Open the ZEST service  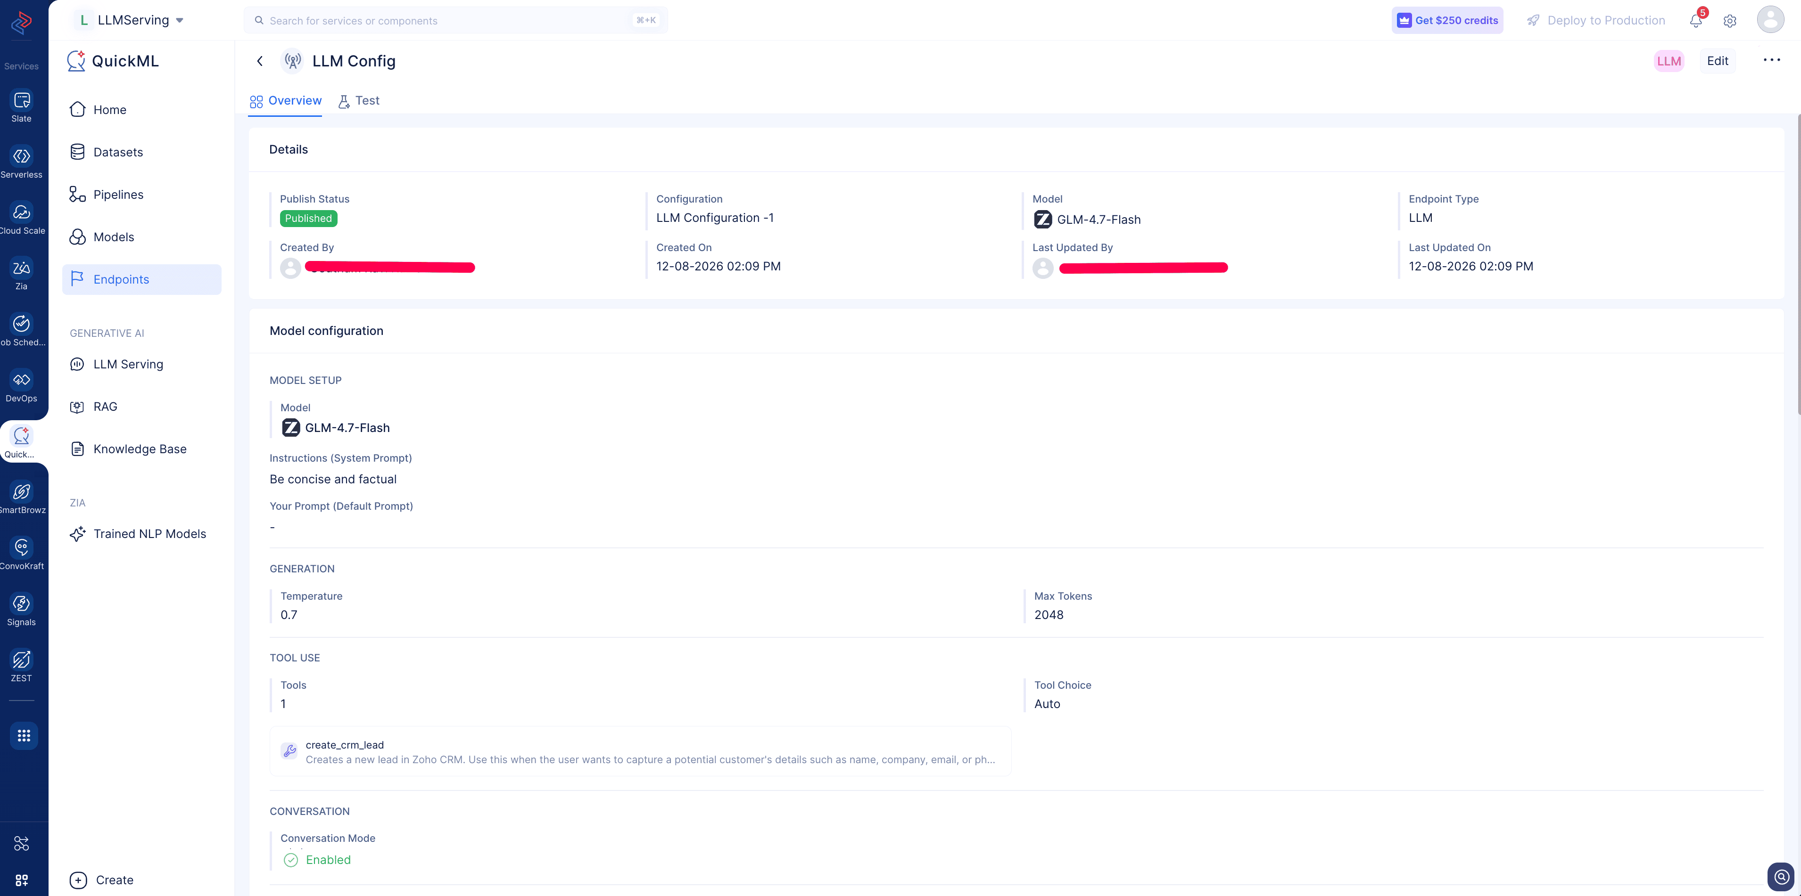click(x=22, y=666)
